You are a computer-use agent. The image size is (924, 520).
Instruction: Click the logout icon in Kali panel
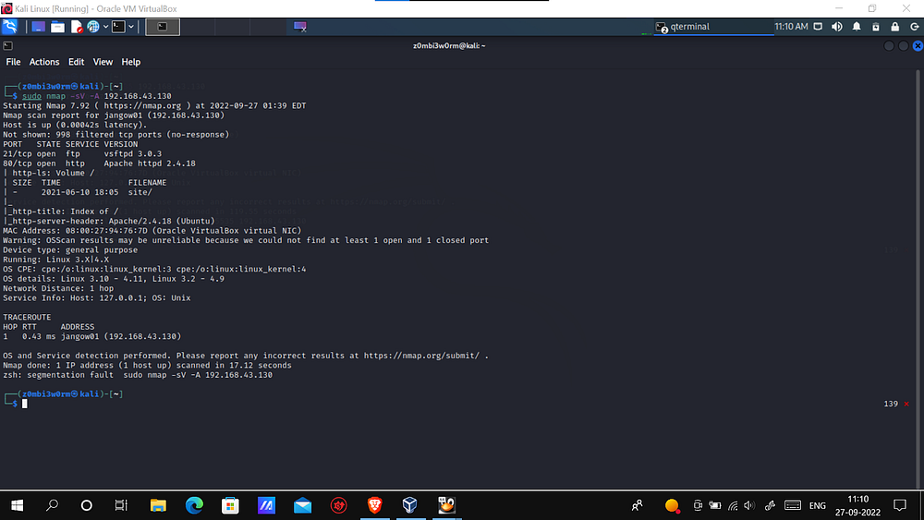(x=912, y=27)
